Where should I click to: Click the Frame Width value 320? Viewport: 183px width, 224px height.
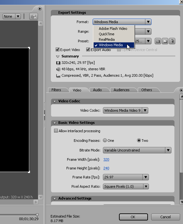106,159
